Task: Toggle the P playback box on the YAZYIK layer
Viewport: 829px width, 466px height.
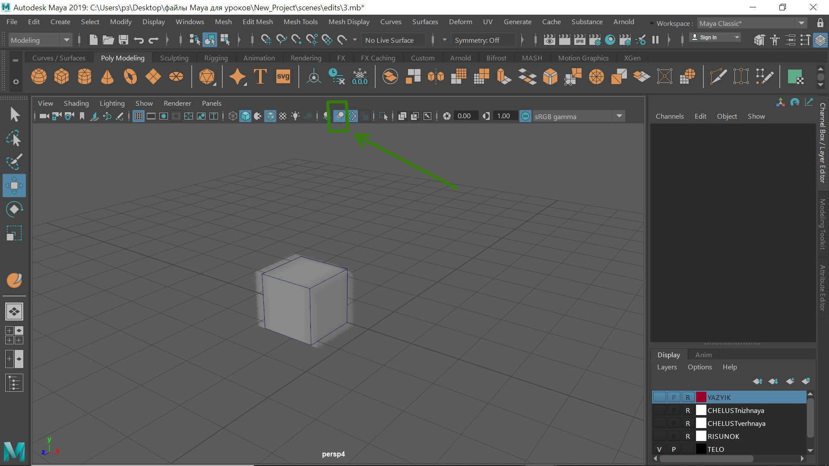Action: click(674, 397)
